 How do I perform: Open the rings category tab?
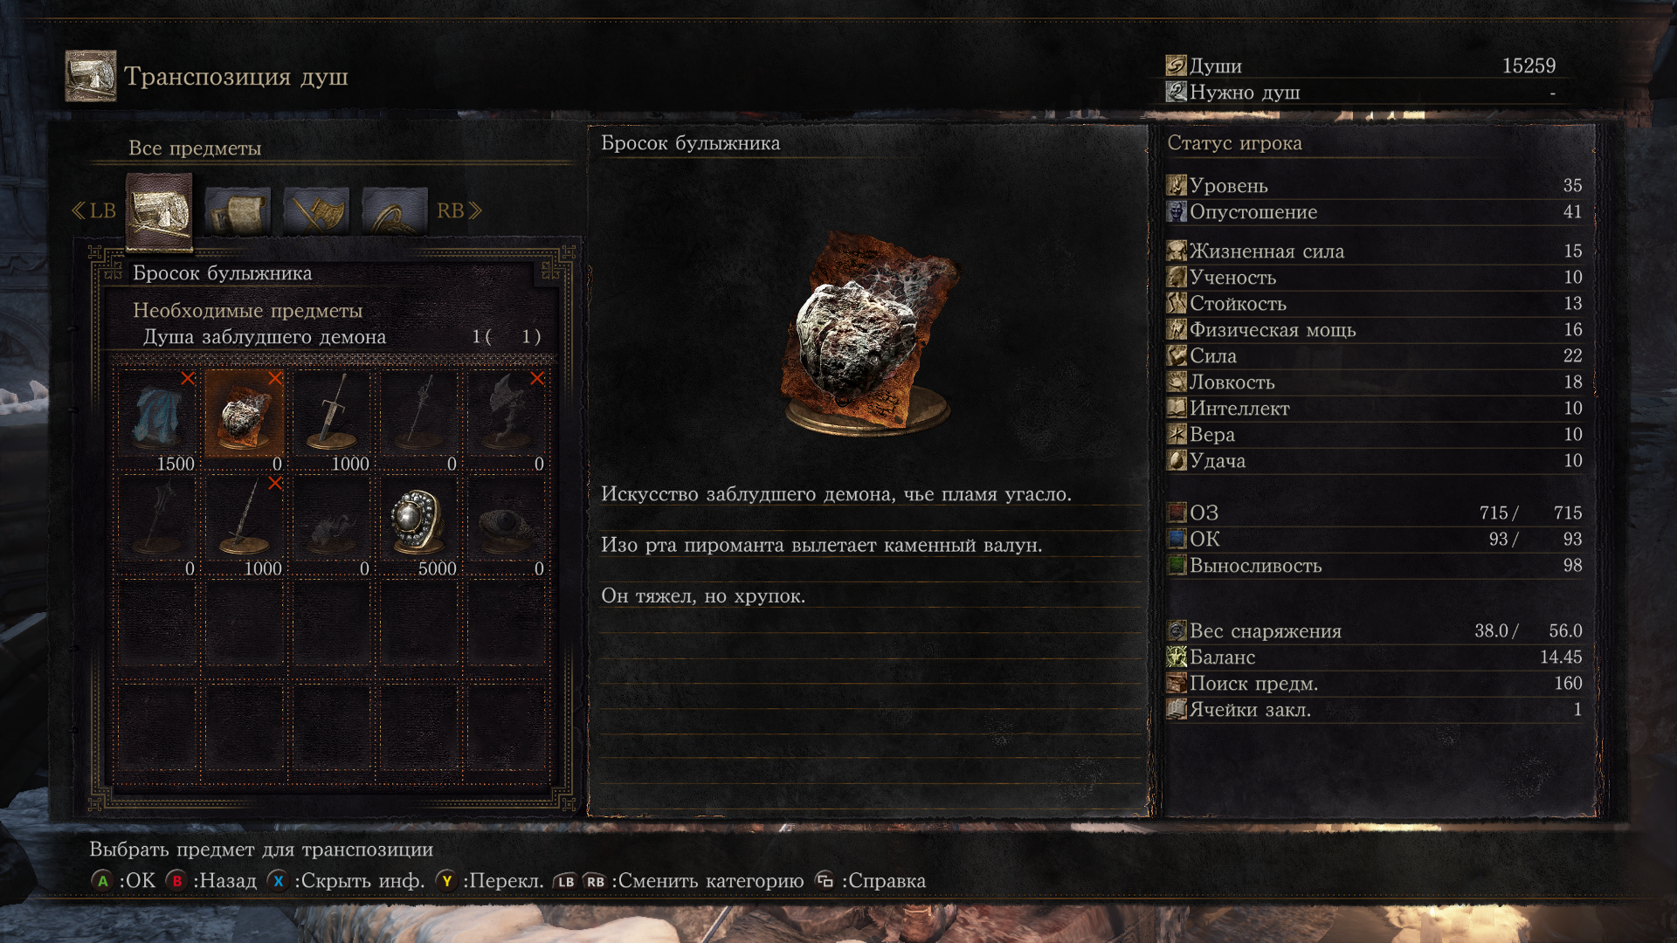tap(395, 211)
